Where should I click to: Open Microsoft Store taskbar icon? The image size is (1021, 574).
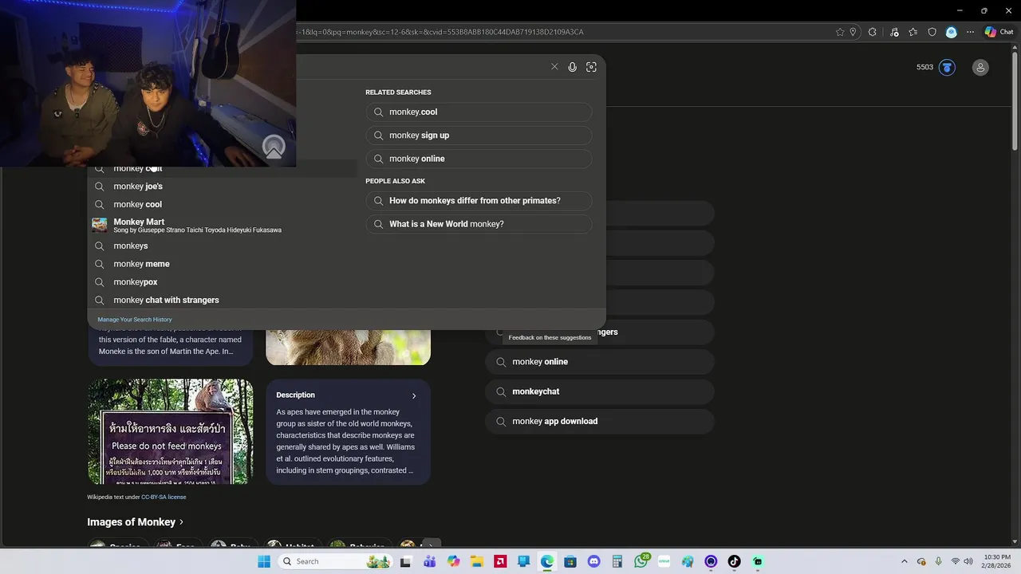click(570, 561)
